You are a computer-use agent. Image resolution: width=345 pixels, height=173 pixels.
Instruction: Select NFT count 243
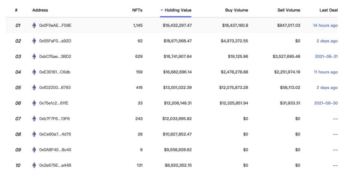(139, 119)
